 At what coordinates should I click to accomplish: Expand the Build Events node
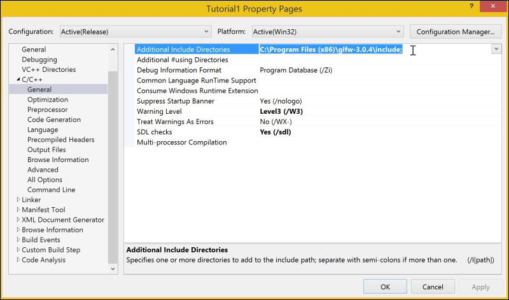point(18,240)
